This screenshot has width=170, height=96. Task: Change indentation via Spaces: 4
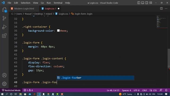(126, 90)
